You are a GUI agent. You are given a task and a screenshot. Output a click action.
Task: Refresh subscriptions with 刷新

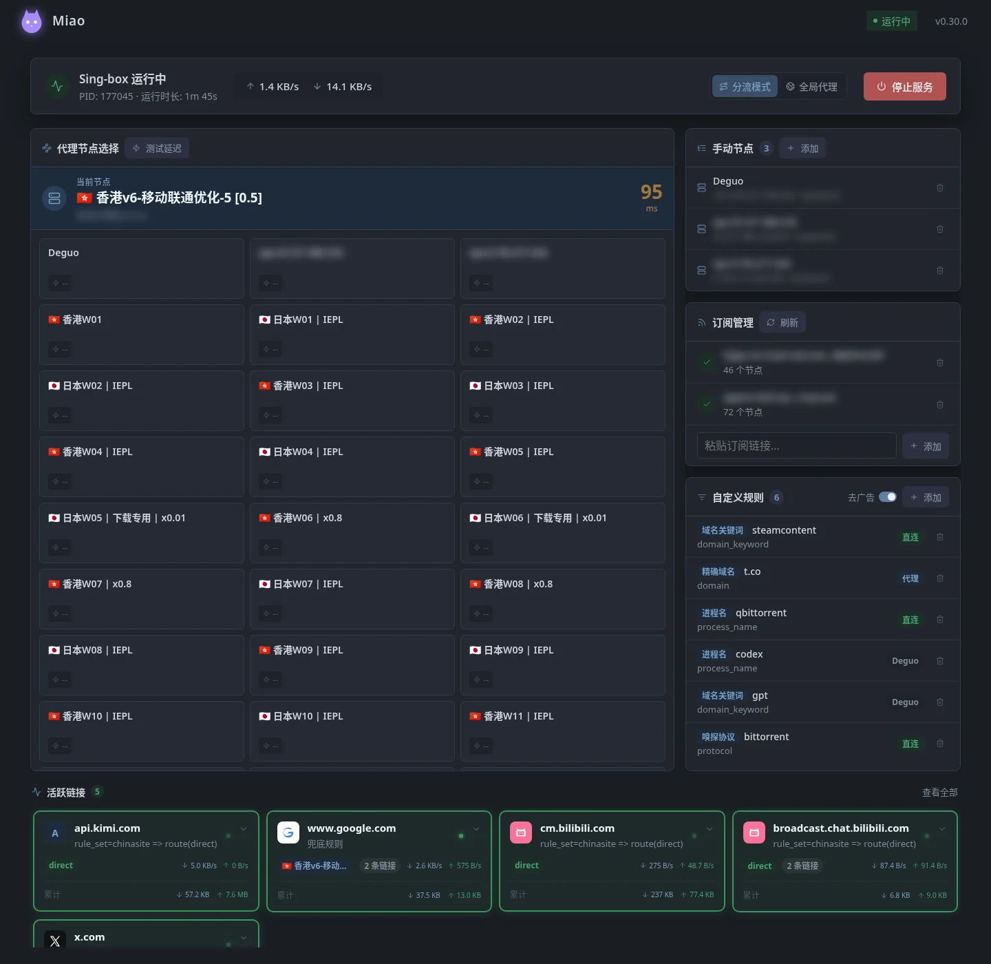782,323
